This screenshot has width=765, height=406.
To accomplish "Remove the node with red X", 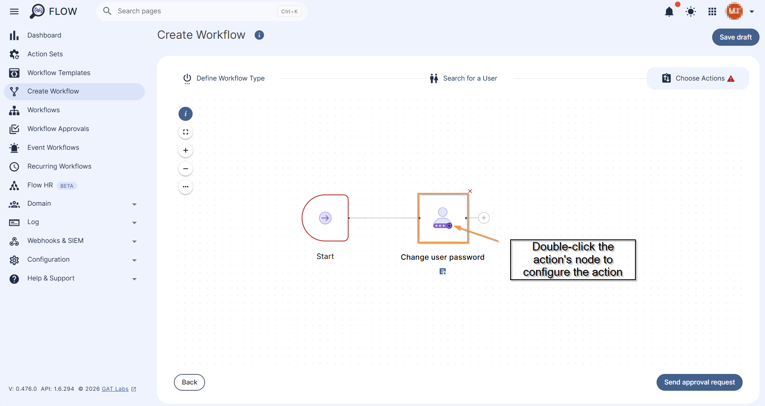I will [470, 191].
